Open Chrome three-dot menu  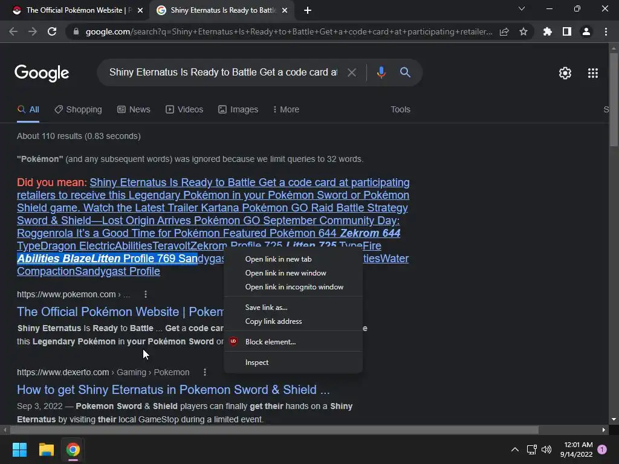(606, 31)
